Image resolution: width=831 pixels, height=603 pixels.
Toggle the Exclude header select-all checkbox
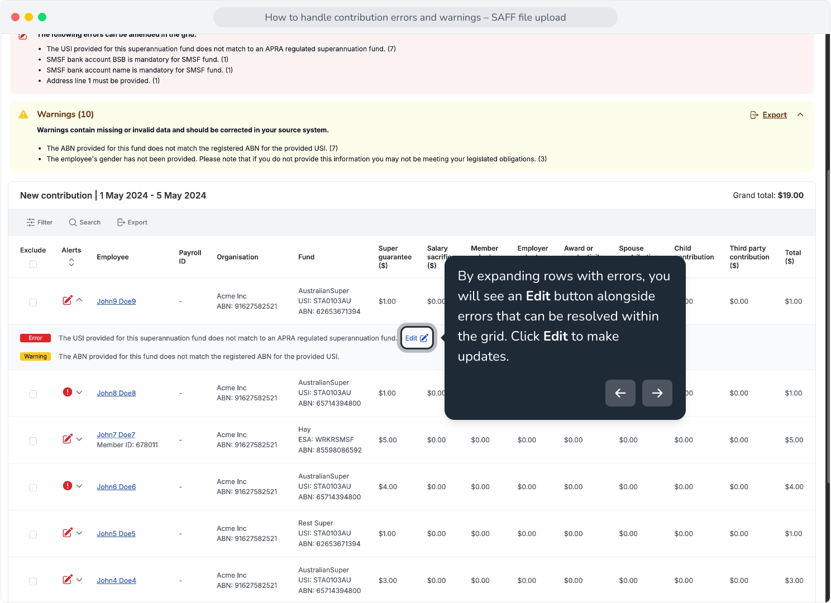(33, 264)
